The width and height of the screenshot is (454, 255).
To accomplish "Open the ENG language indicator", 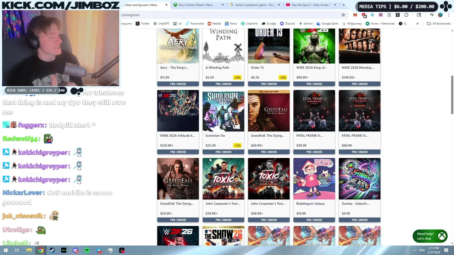I will [422, 250].
